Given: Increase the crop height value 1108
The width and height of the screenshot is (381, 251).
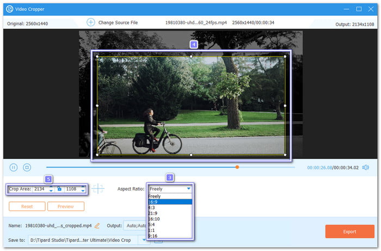Looking at the screenshot, I should tap(83, 187).
